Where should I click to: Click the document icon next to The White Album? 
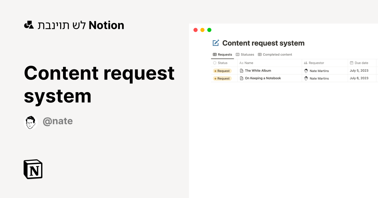tap(241, 70)
